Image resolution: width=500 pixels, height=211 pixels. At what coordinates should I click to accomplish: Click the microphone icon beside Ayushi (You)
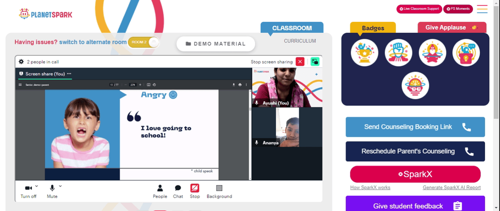coord(256,103)
